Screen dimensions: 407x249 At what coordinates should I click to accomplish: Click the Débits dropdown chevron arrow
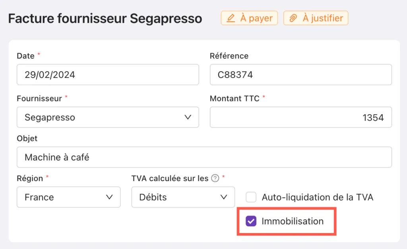tap(224, 197)
